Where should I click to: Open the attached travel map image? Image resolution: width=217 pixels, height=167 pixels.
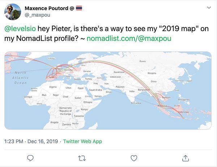pyautogui.click(x=108, y=91)
